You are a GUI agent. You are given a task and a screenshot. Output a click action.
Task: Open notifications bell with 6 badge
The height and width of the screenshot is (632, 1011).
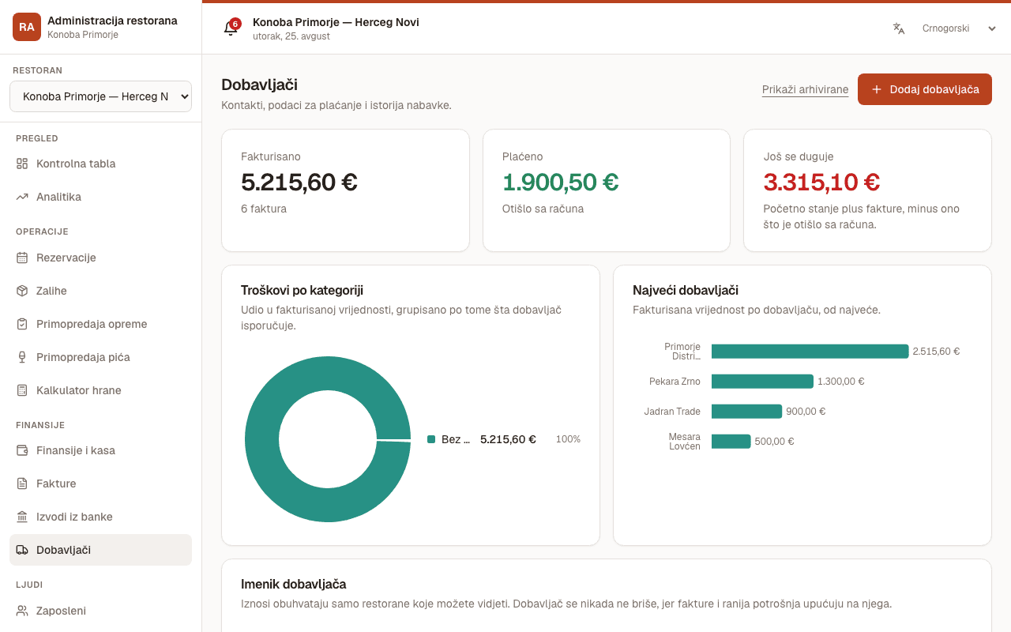pyautogui.click(x=231, y=28)
